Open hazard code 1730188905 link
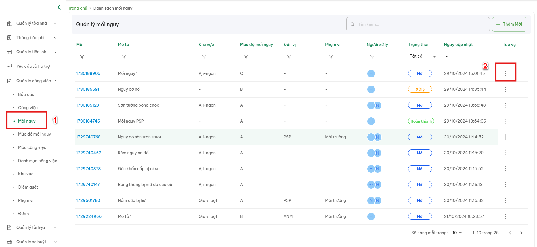The image size is (537, 247). 88,73
